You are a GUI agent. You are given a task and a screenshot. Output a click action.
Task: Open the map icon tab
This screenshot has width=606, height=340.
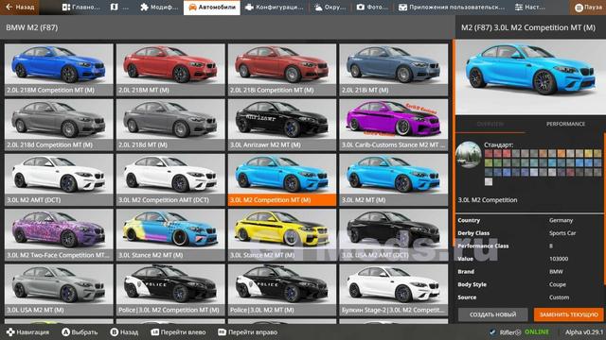(x=118, y=8)
